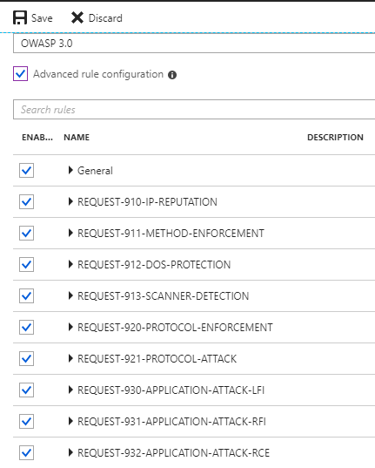Disable the REQUEST-921-PROTOCOL-ATTACK checkbox
Image resolution: width=375 pixels, height=468 pixels.
tap(26, 359)
